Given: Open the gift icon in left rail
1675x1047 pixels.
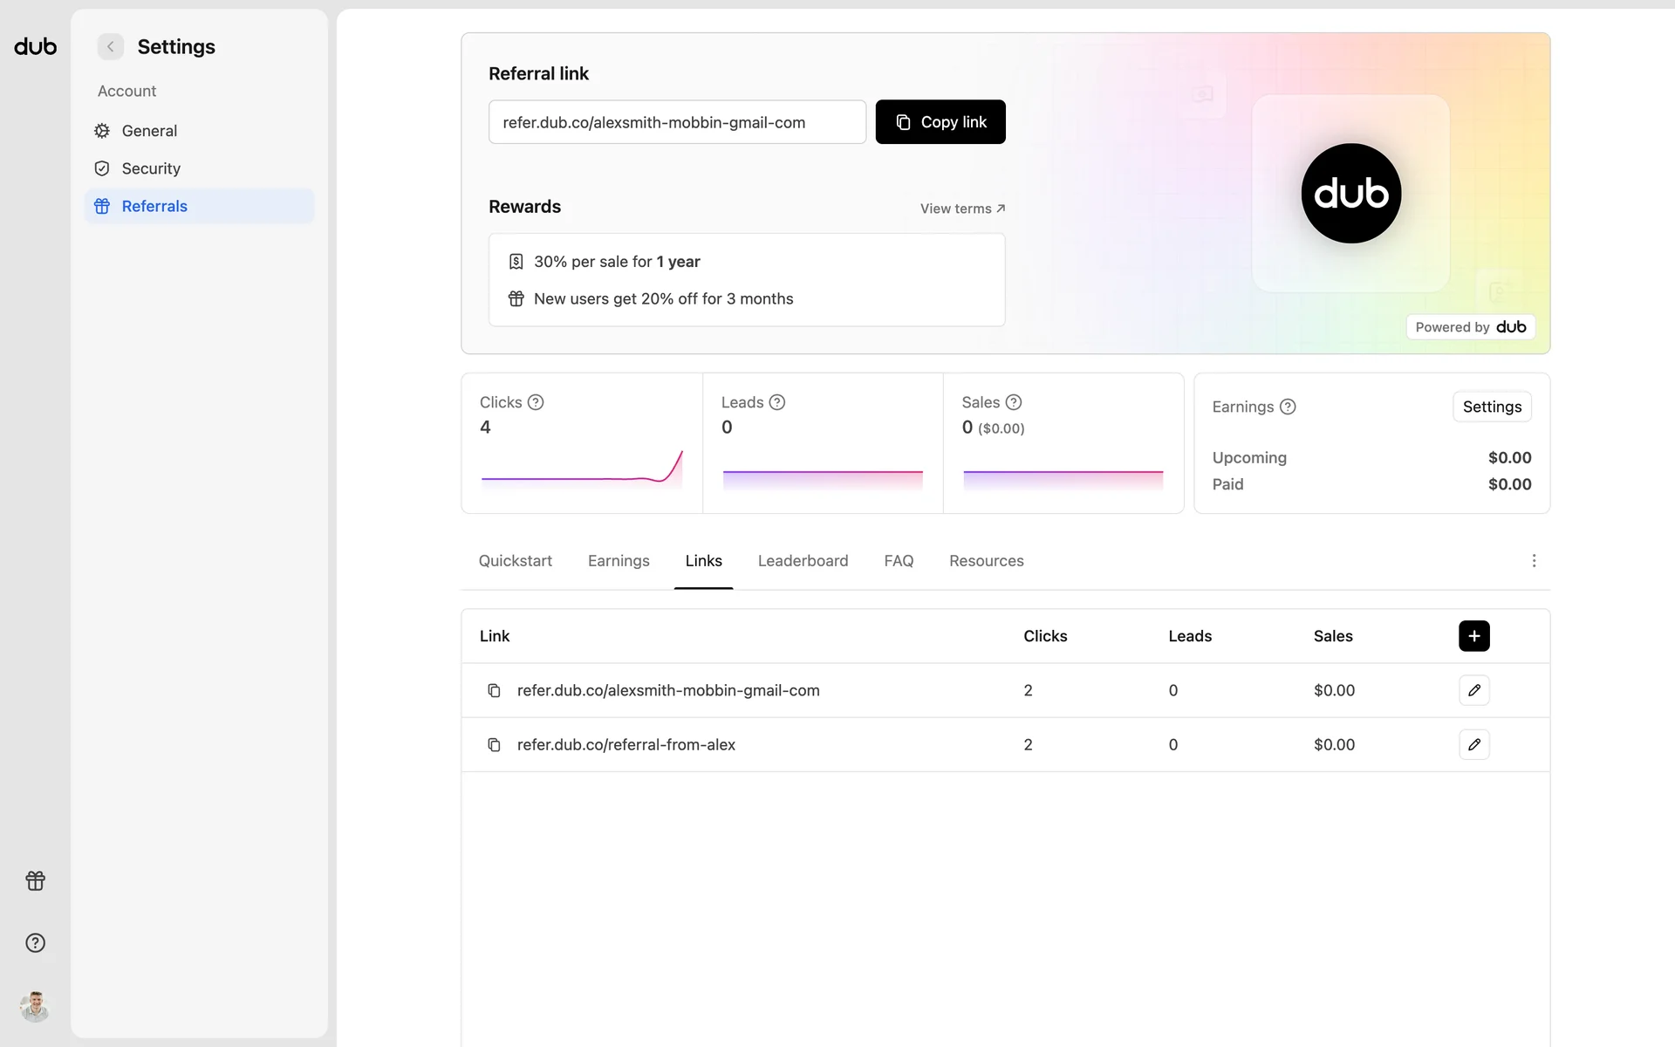Looking at the screenshot, I should tap(36, 880).
